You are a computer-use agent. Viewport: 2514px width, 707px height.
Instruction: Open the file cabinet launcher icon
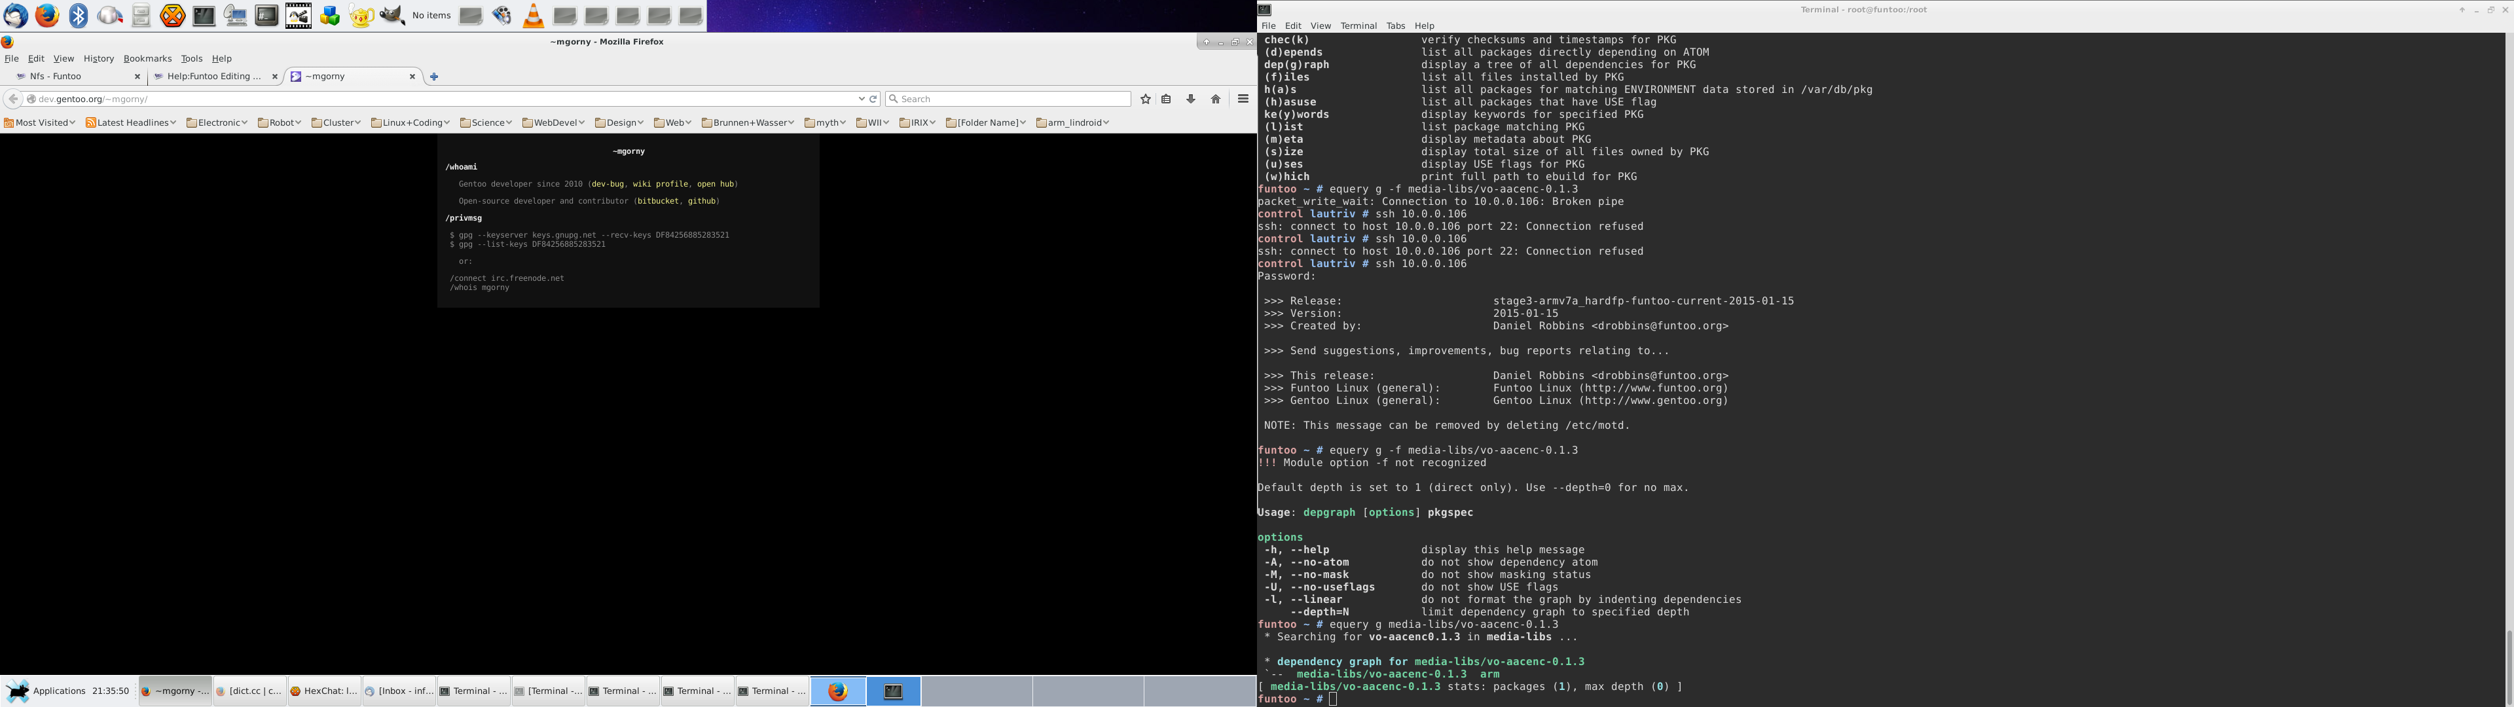tap(141, 16)
